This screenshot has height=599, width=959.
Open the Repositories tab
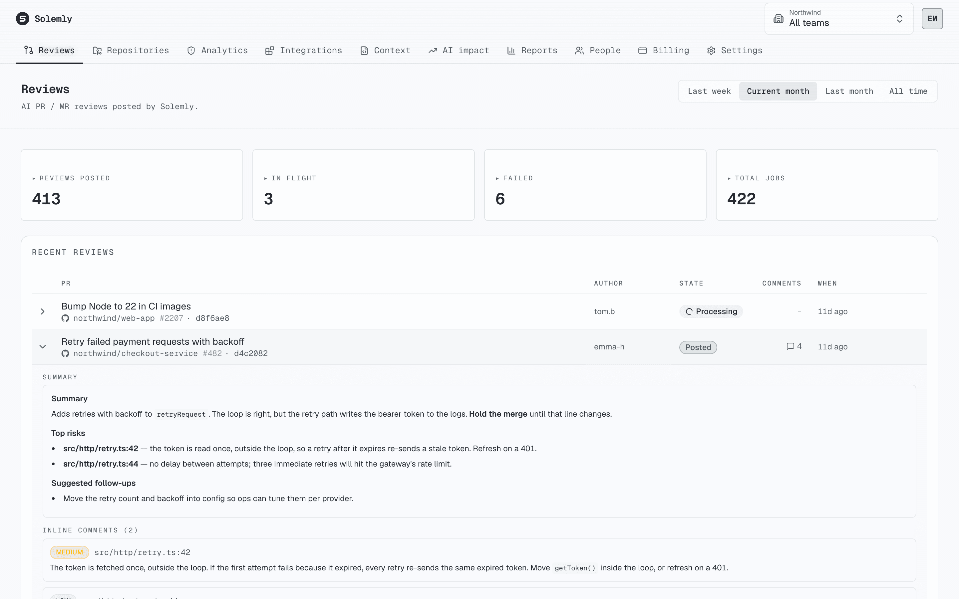131,51
